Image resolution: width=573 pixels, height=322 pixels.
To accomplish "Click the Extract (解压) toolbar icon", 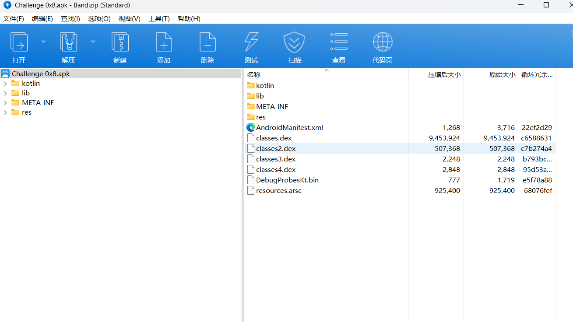I will point(68,43).
